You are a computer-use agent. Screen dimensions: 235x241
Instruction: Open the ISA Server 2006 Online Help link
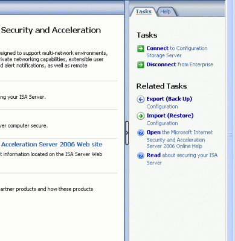(x=179, y=139)
